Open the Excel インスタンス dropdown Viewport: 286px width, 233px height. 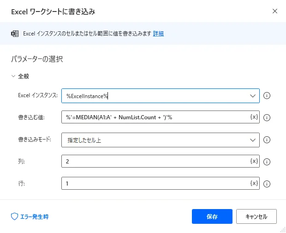tap(252, 96)
